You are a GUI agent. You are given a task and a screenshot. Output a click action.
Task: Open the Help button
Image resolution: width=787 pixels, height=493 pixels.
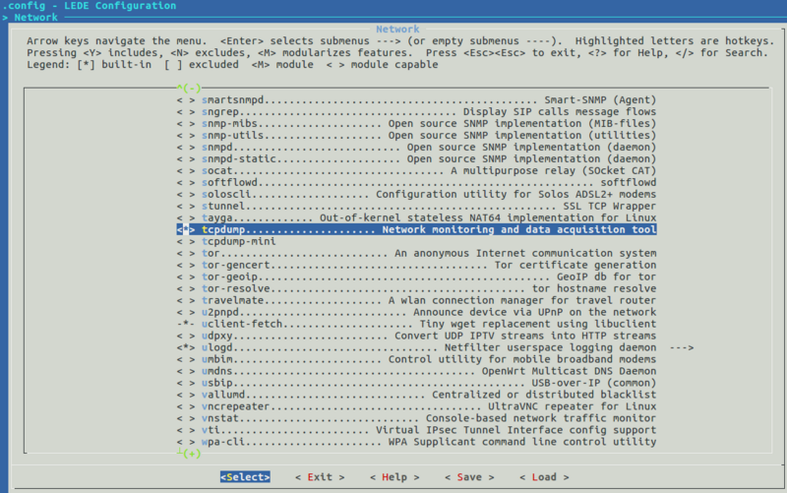[x=394, y=477]
